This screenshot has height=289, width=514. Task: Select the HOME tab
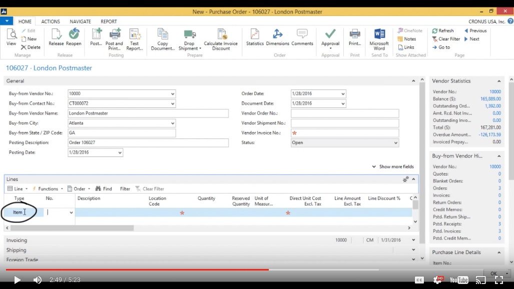pos(25,21)
